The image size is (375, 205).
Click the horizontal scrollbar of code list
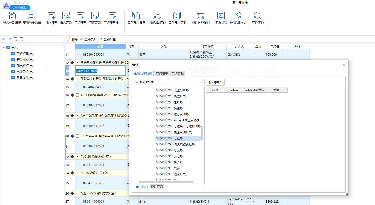166,182
